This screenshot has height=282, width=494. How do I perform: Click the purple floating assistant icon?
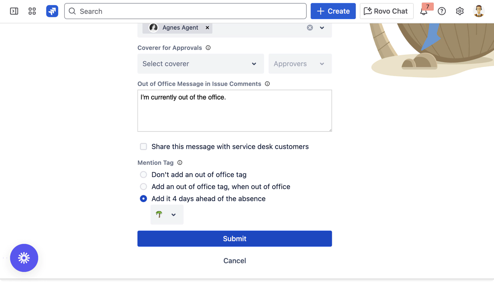[x=24, y=258]
